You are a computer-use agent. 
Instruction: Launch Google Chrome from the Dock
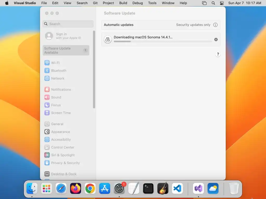tap(90, 188)
